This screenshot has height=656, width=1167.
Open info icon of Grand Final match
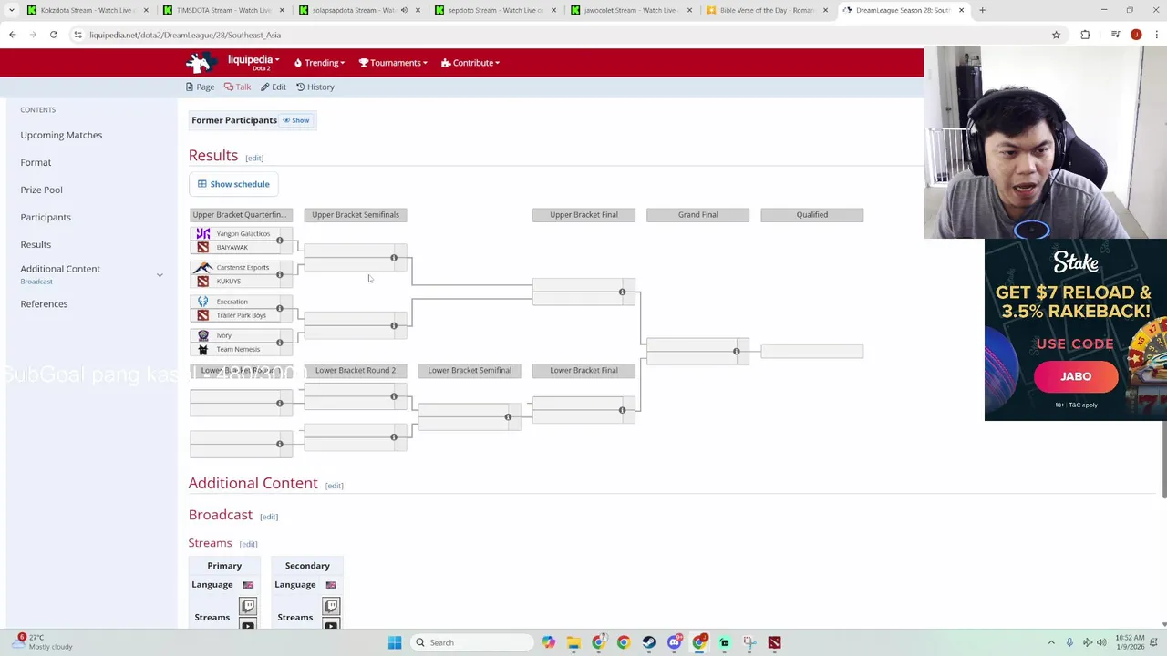pyautogui.click(x=737, y=351)
